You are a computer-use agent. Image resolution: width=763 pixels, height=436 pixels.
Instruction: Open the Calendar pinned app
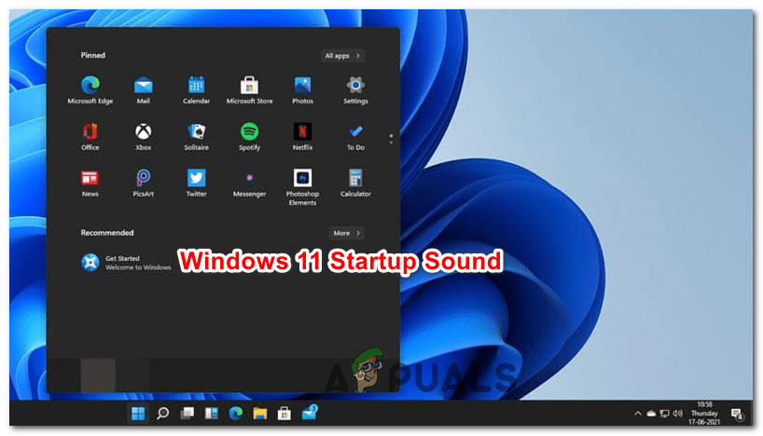[x=196, y=90]
